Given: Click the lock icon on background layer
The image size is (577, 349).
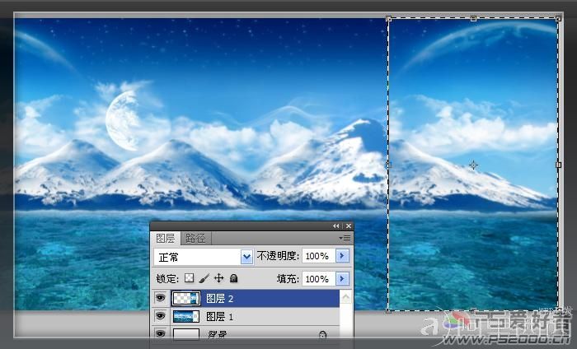Looking at the screenshot, I should (x=322, y=336).
